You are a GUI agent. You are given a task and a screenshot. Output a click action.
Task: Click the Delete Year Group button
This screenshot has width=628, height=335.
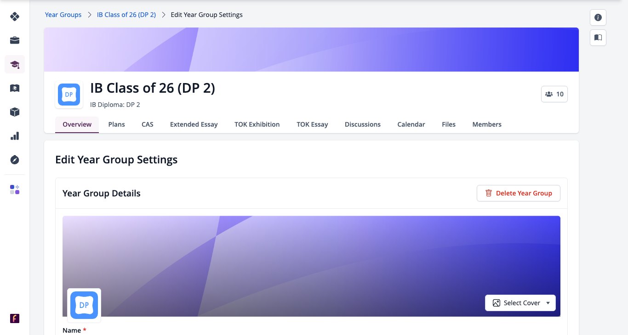point(519,193)
